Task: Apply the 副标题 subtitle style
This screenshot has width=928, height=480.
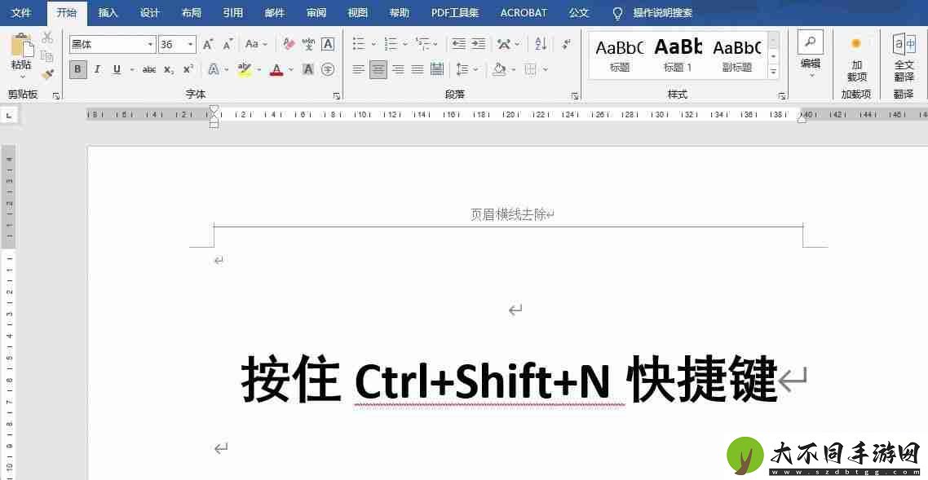Action: click(736, 55)
